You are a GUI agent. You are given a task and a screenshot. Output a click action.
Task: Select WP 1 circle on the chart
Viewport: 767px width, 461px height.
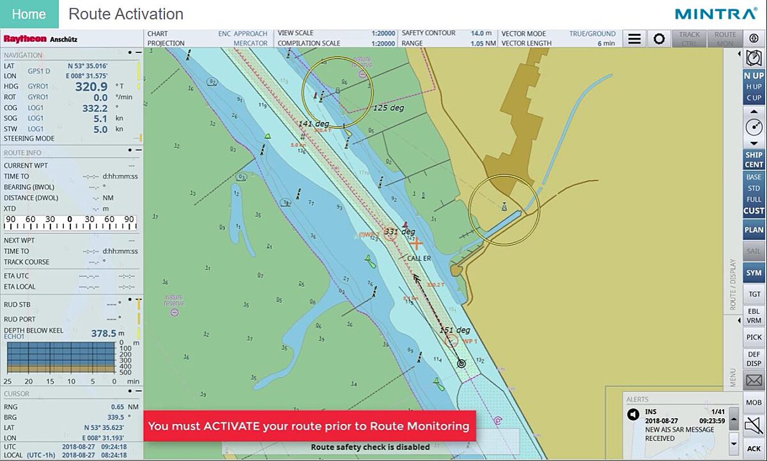click(453, 341)
